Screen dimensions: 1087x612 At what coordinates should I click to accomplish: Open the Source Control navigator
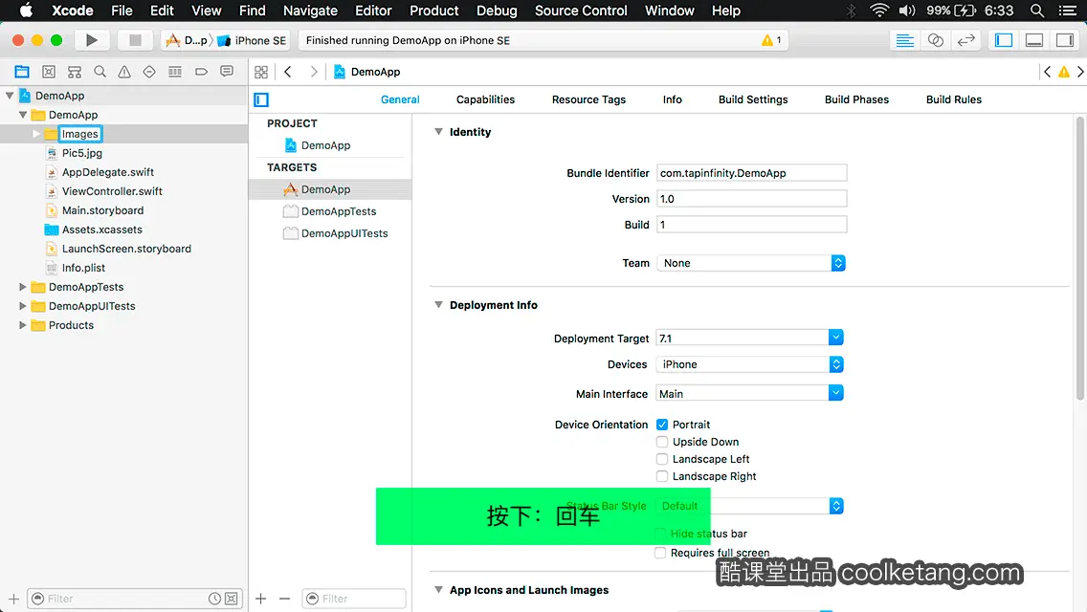point(49,72)
